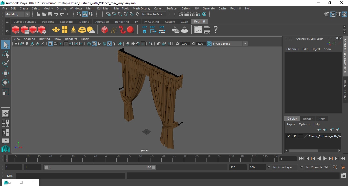Toggle textured display checker icon
This screenshot has height=186, width=348.
point(110,44)
